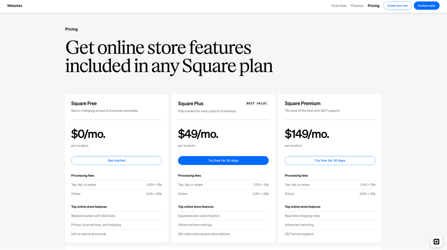Click the 2.6% + 15¢ fee value
The width and height of the screenshot is (447, 250).
pos(154,185)
